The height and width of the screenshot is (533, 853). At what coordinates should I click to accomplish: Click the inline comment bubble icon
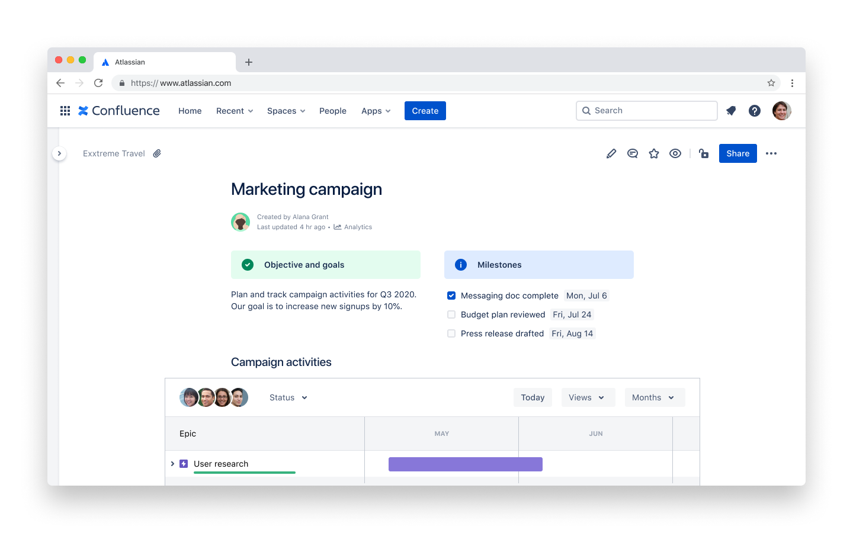(x=633, y=153)
